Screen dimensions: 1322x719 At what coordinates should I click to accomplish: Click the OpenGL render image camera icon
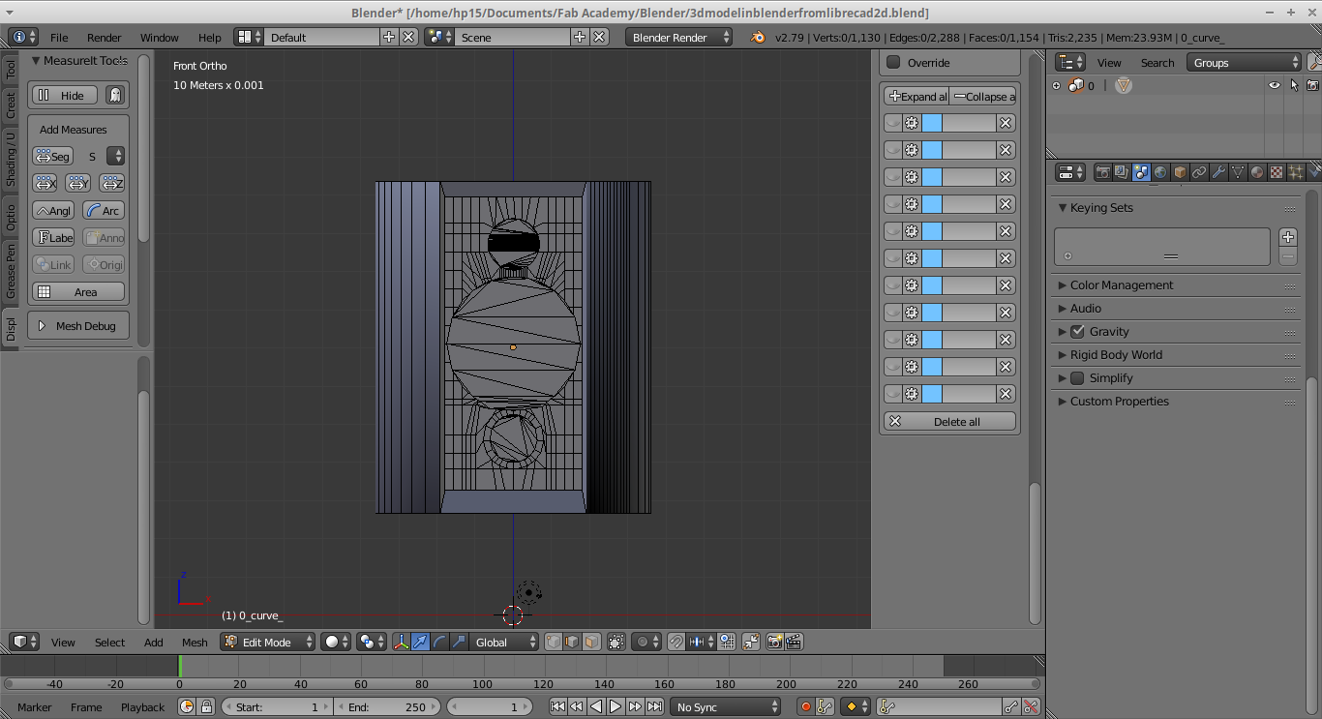[774, 642]
